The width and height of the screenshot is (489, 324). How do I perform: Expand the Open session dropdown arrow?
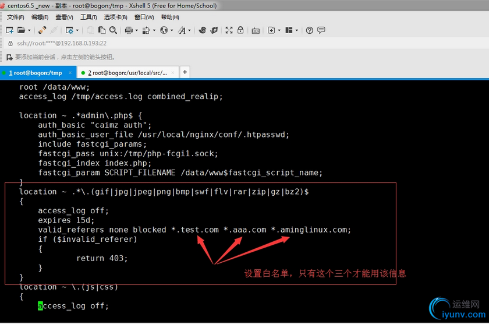click(x=29, y=30)
